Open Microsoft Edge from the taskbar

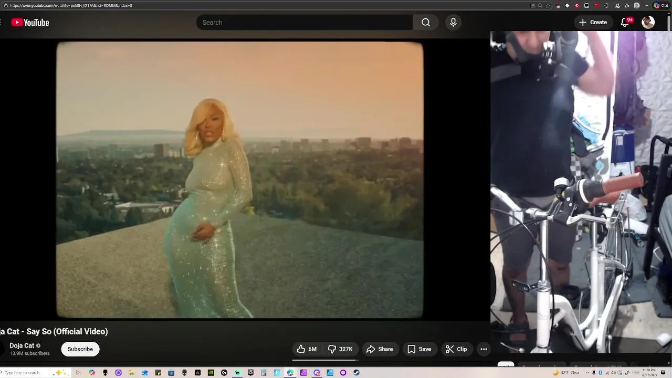pyautogui.click(x=290, y=373)
